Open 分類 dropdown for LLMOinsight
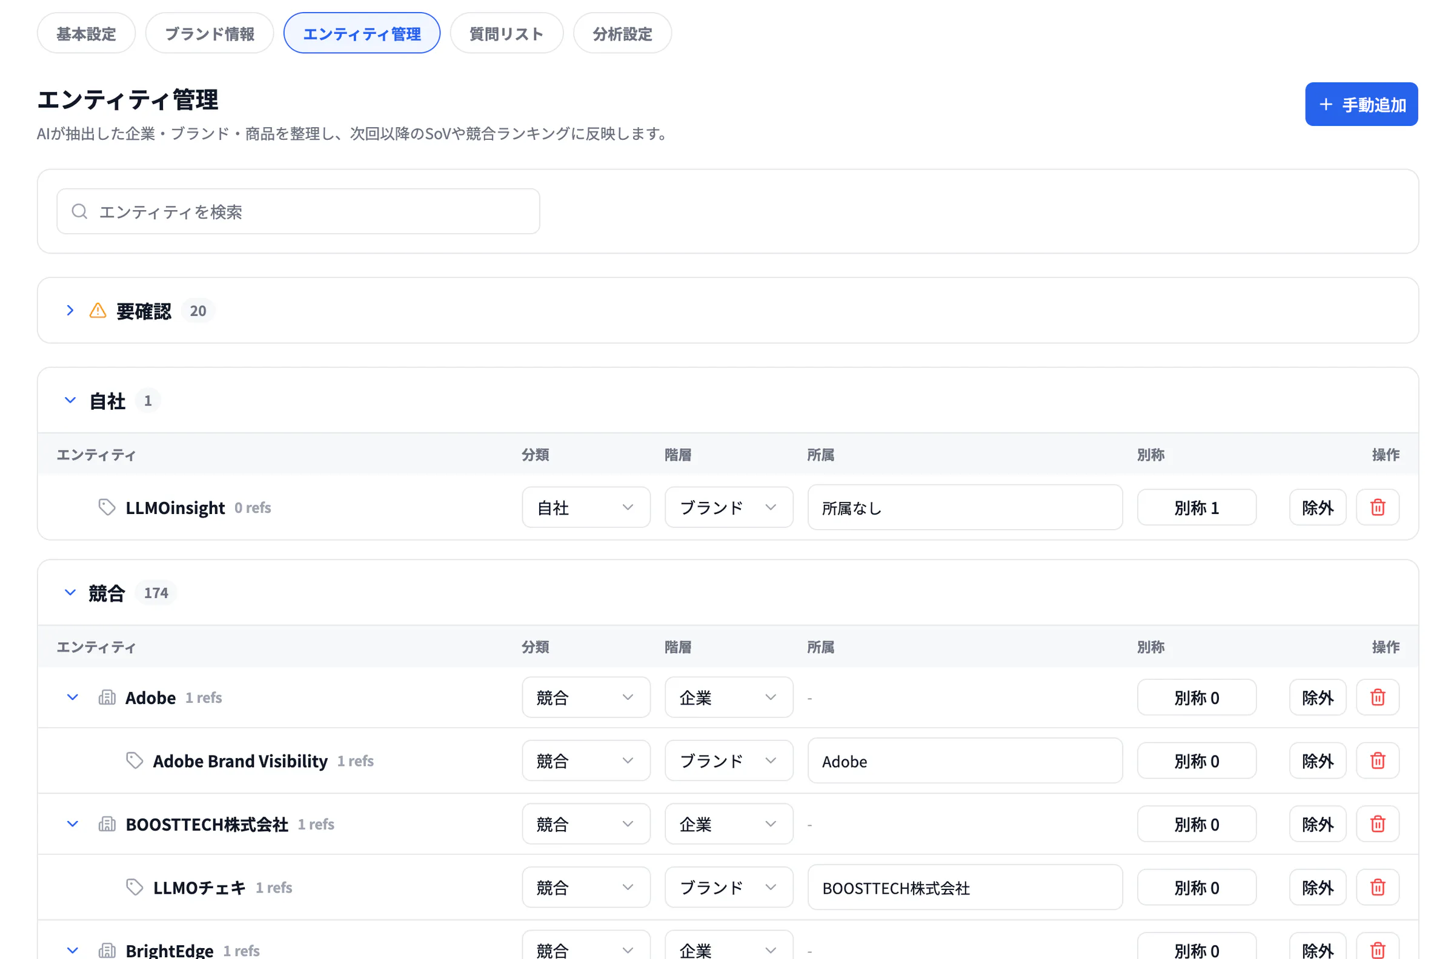 coord(586,507)
